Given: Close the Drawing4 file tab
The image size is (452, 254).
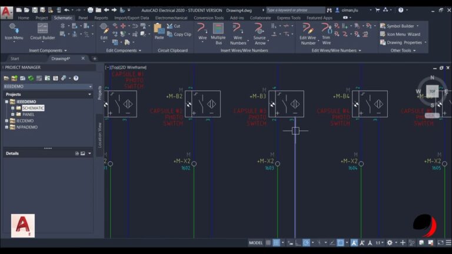Looking at the screenshot, I should click(x=83, y=58).
